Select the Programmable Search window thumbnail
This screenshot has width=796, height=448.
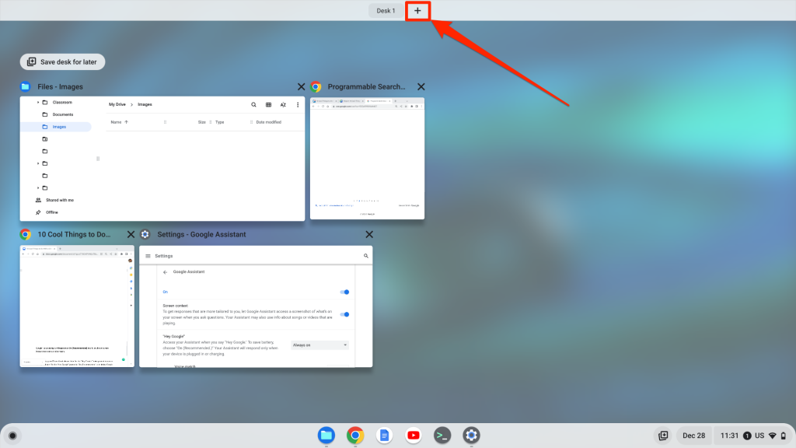(367, 159)
